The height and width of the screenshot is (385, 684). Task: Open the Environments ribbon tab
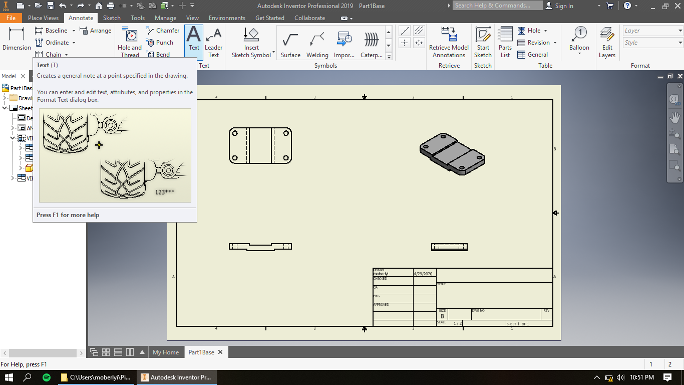click(227, 18)
